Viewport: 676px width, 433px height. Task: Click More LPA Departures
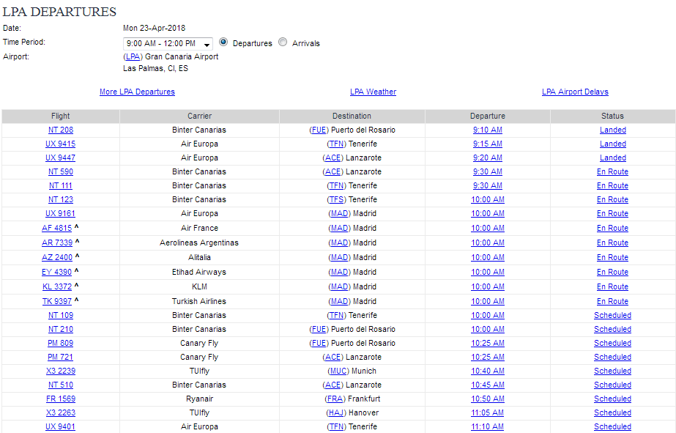(137, 92)
